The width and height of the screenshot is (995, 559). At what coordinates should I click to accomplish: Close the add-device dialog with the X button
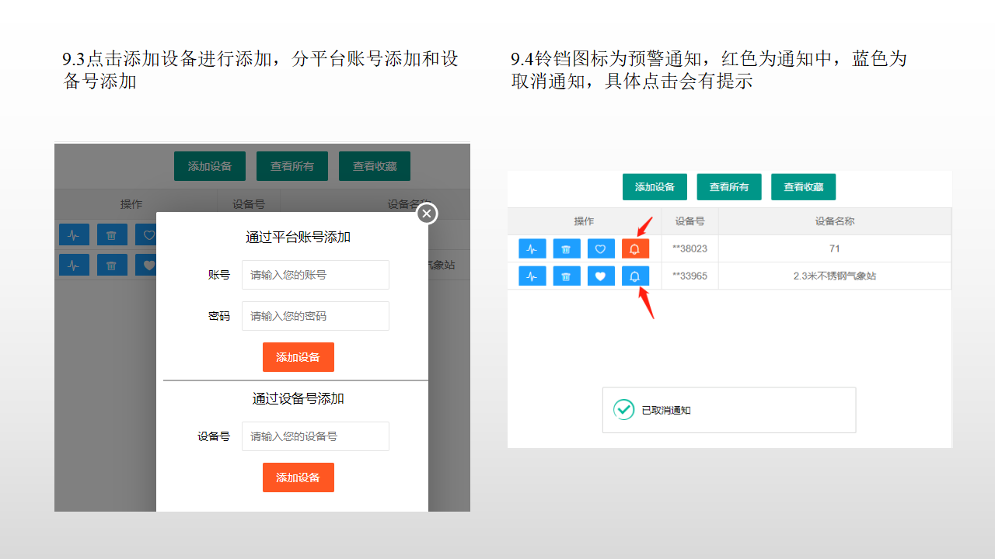(427, 214)
